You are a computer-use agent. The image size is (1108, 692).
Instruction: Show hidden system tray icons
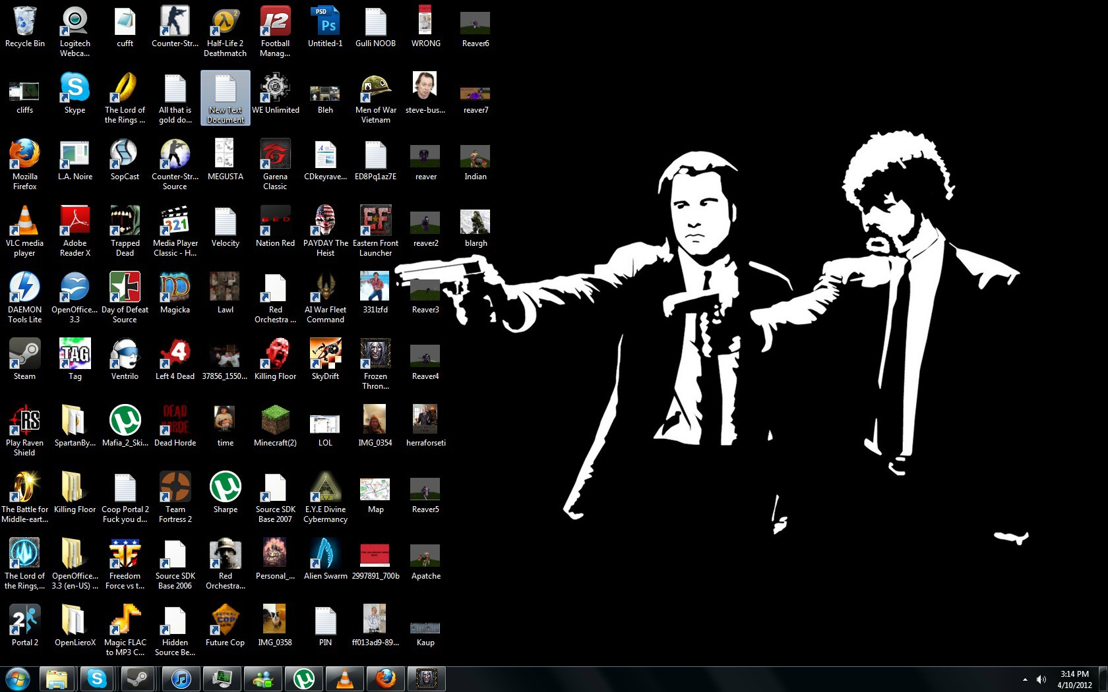tap(1025, 679)
